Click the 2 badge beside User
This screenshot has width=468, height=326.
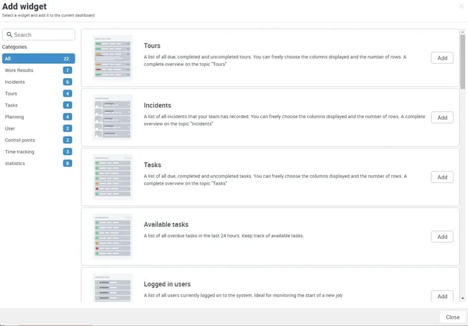click(x=67, y=128)
